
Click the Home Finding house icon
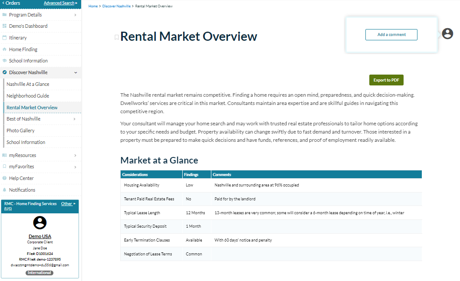4,49
